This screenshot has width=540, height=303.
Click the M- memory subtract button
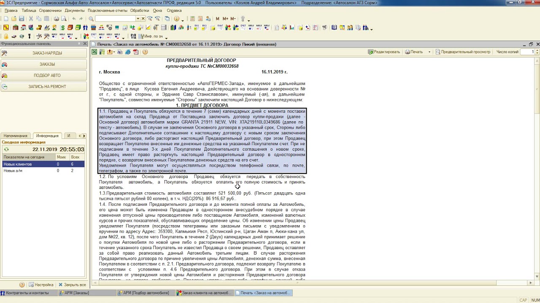click(233, 19)
